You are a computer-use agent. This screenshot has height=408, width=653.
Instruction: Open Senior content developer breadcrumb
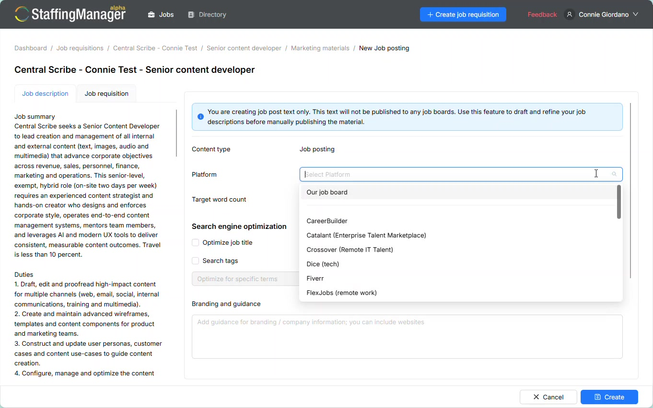244,48
